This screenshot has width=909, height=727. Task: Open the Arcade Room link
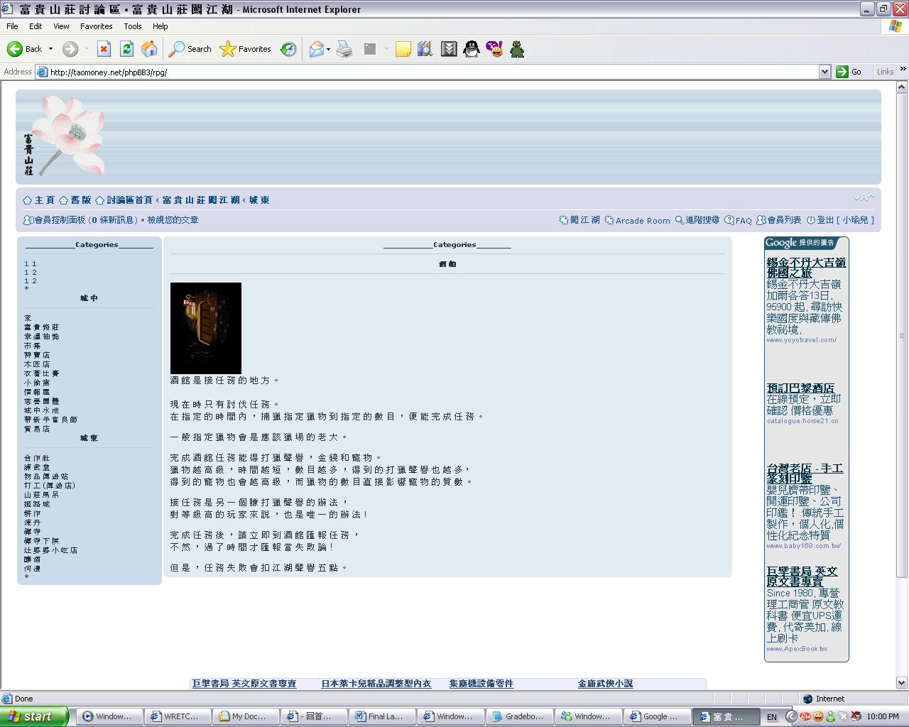pyautogui.click(x=643, y=221)
